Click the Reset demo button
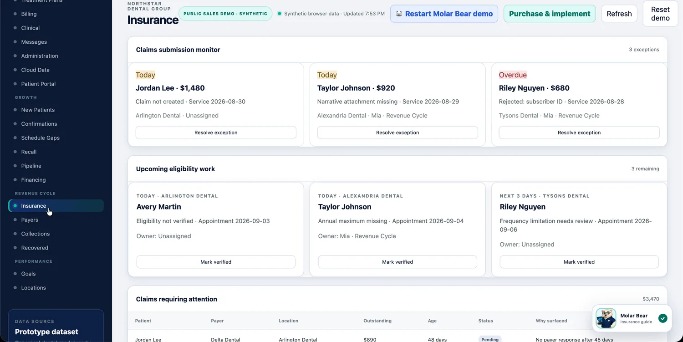Image resolution: width=683 pixels, height=342 pixels. pyautogui.click(x=660, y=14)
